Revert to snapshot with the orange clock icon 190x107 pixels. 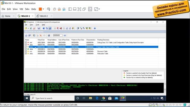(59, 9)
